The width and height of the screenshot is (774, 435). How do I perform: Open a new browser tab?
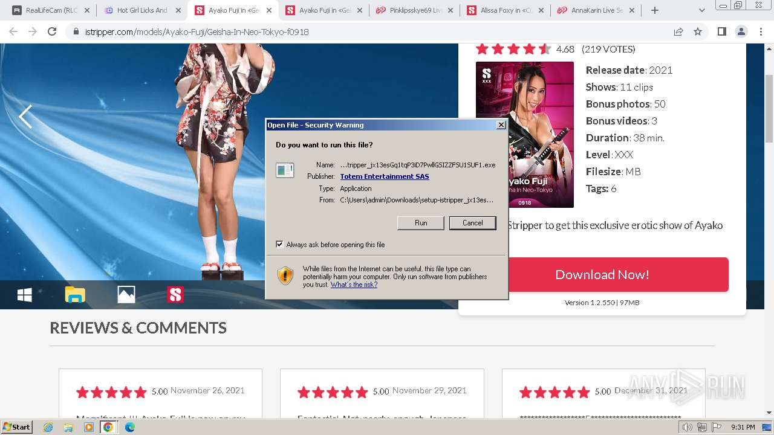(x=654, y=10)
